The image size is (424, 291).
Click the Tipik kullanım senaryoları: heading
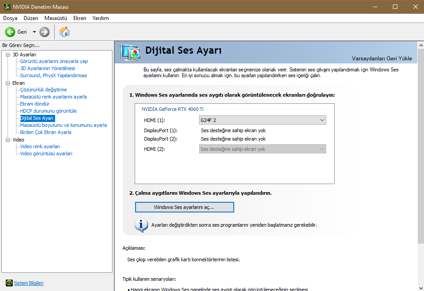[x=149, y=279]
